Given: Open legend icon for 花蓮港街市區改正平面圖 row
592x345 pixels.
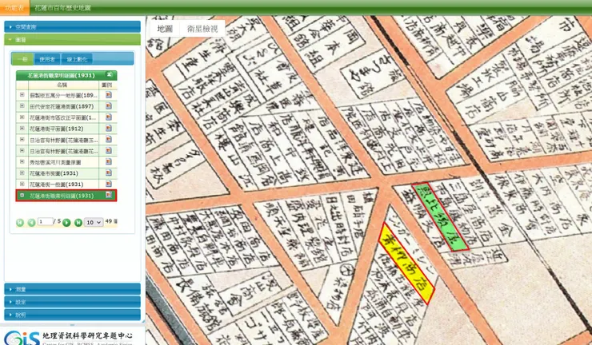Looking at the screenshot, I should tap(108, 117).
